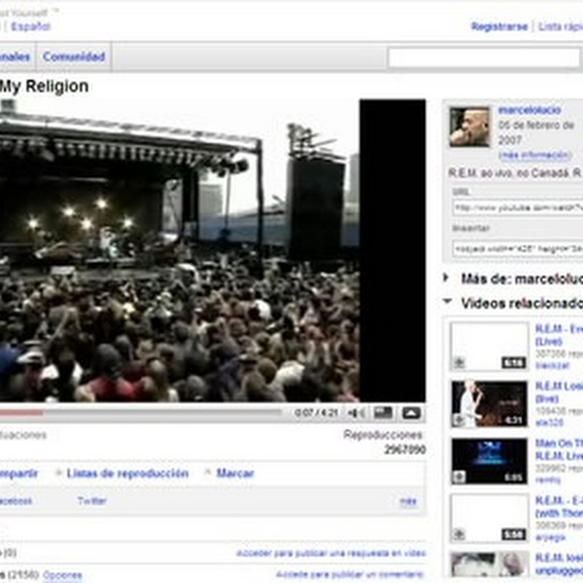The height and width of the screenshot is (583, 583).
Task: Click Accede para publicar un comentario
Action: click(x=351, y=574)
